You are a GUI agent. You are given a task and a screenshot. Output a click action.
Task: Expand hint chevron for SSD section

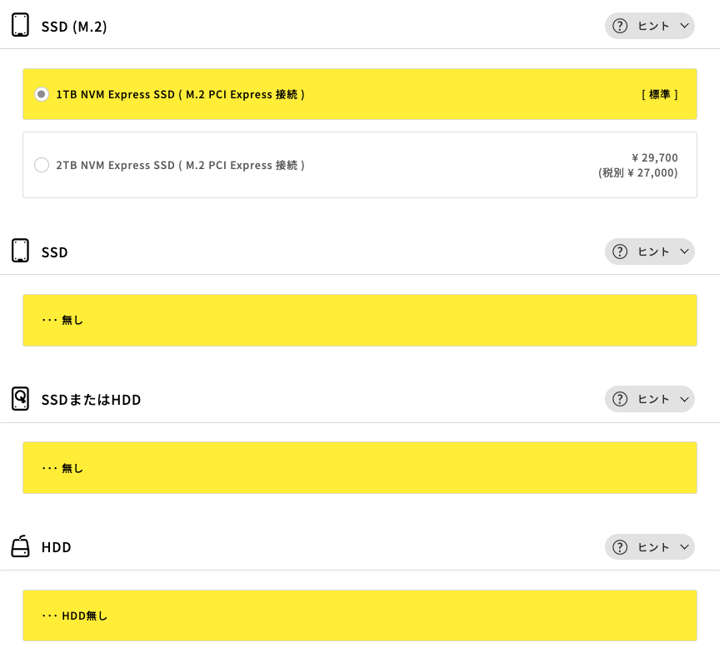click(x=684, y=252)
